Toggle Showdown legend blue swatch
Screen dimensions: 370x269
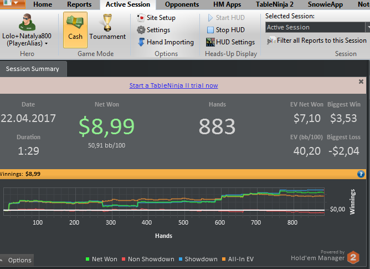coord(181,259)
